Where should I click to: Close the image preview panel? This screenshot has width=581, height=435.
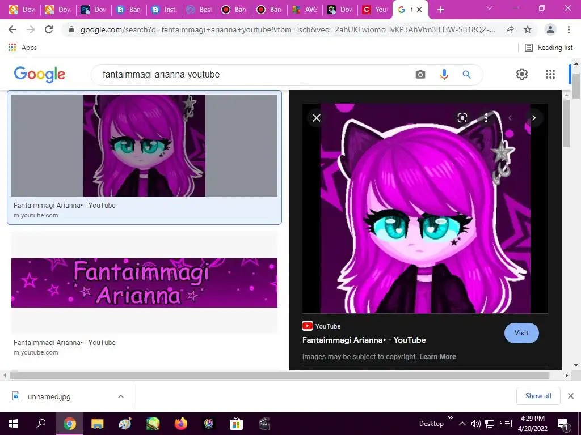point(317,118)
